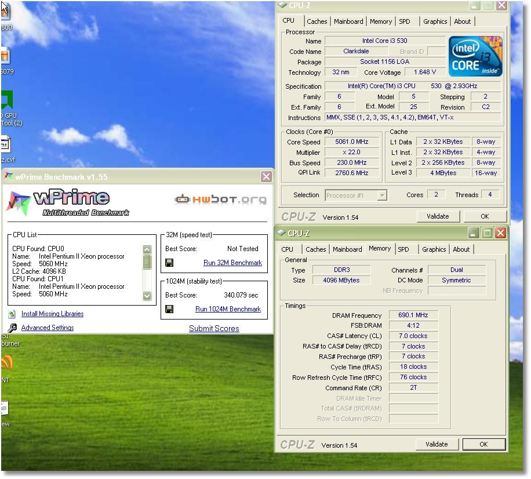The height and width of the screenshot is (479, 531).
Task: Click Validate in upper CPU-Z window
Action: (438, 216)
